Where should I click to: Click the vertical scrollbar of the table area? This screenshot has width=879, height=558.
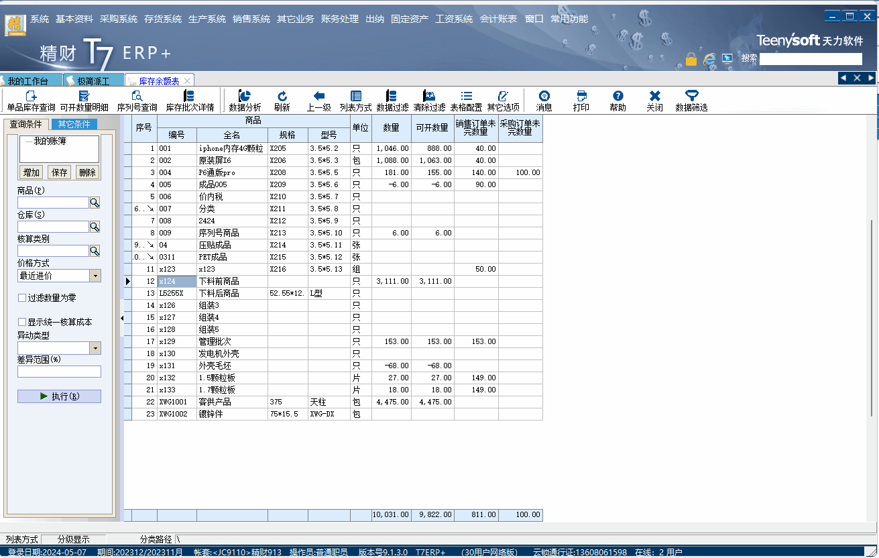[872, 302]
